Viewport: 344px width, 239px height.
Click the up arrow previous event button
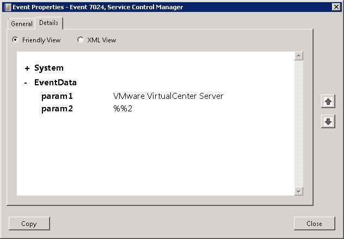(x=328, y=102)
